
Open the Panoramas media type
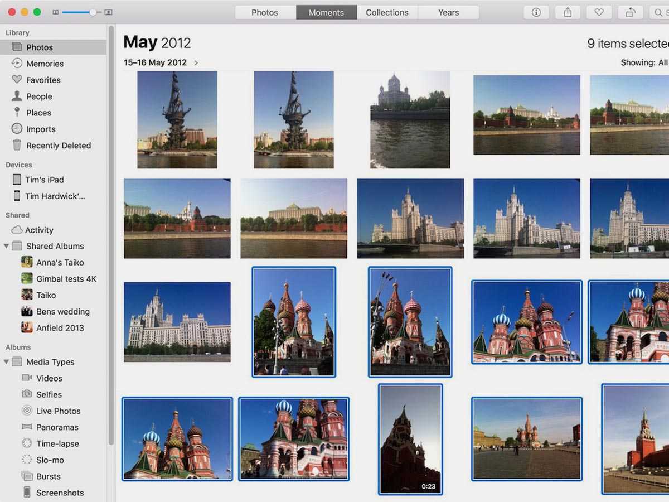(x=57, y=427)
